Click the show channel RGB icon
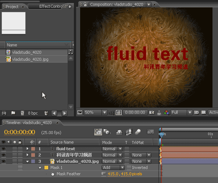This screenshot has height=183, width=218. click(166, 112)
